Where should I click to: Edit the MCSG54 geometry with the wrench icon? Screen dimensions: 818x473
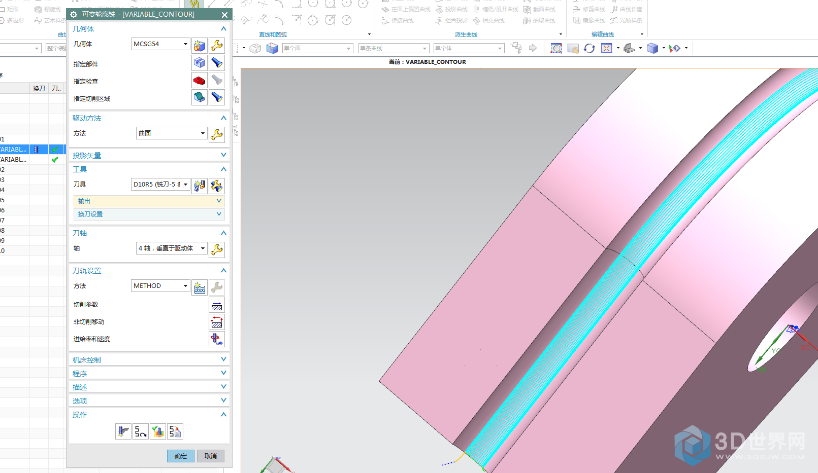tap(217, 46)
